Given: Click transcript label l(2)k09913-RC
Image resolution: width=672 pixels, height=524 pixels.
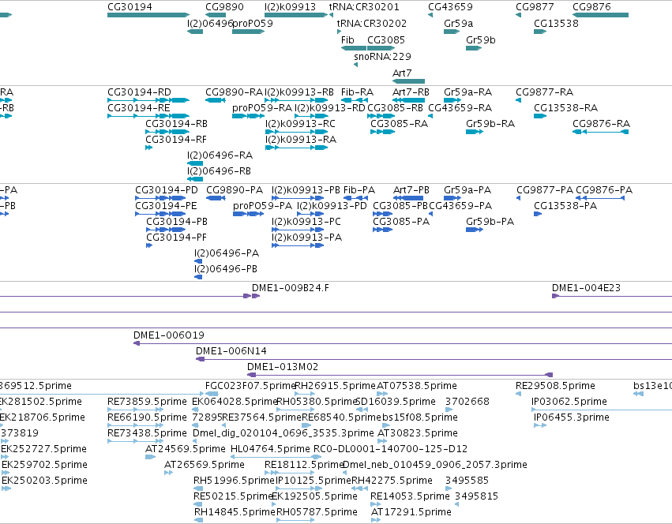Looking at the screenshot, I should click(300, 123).
